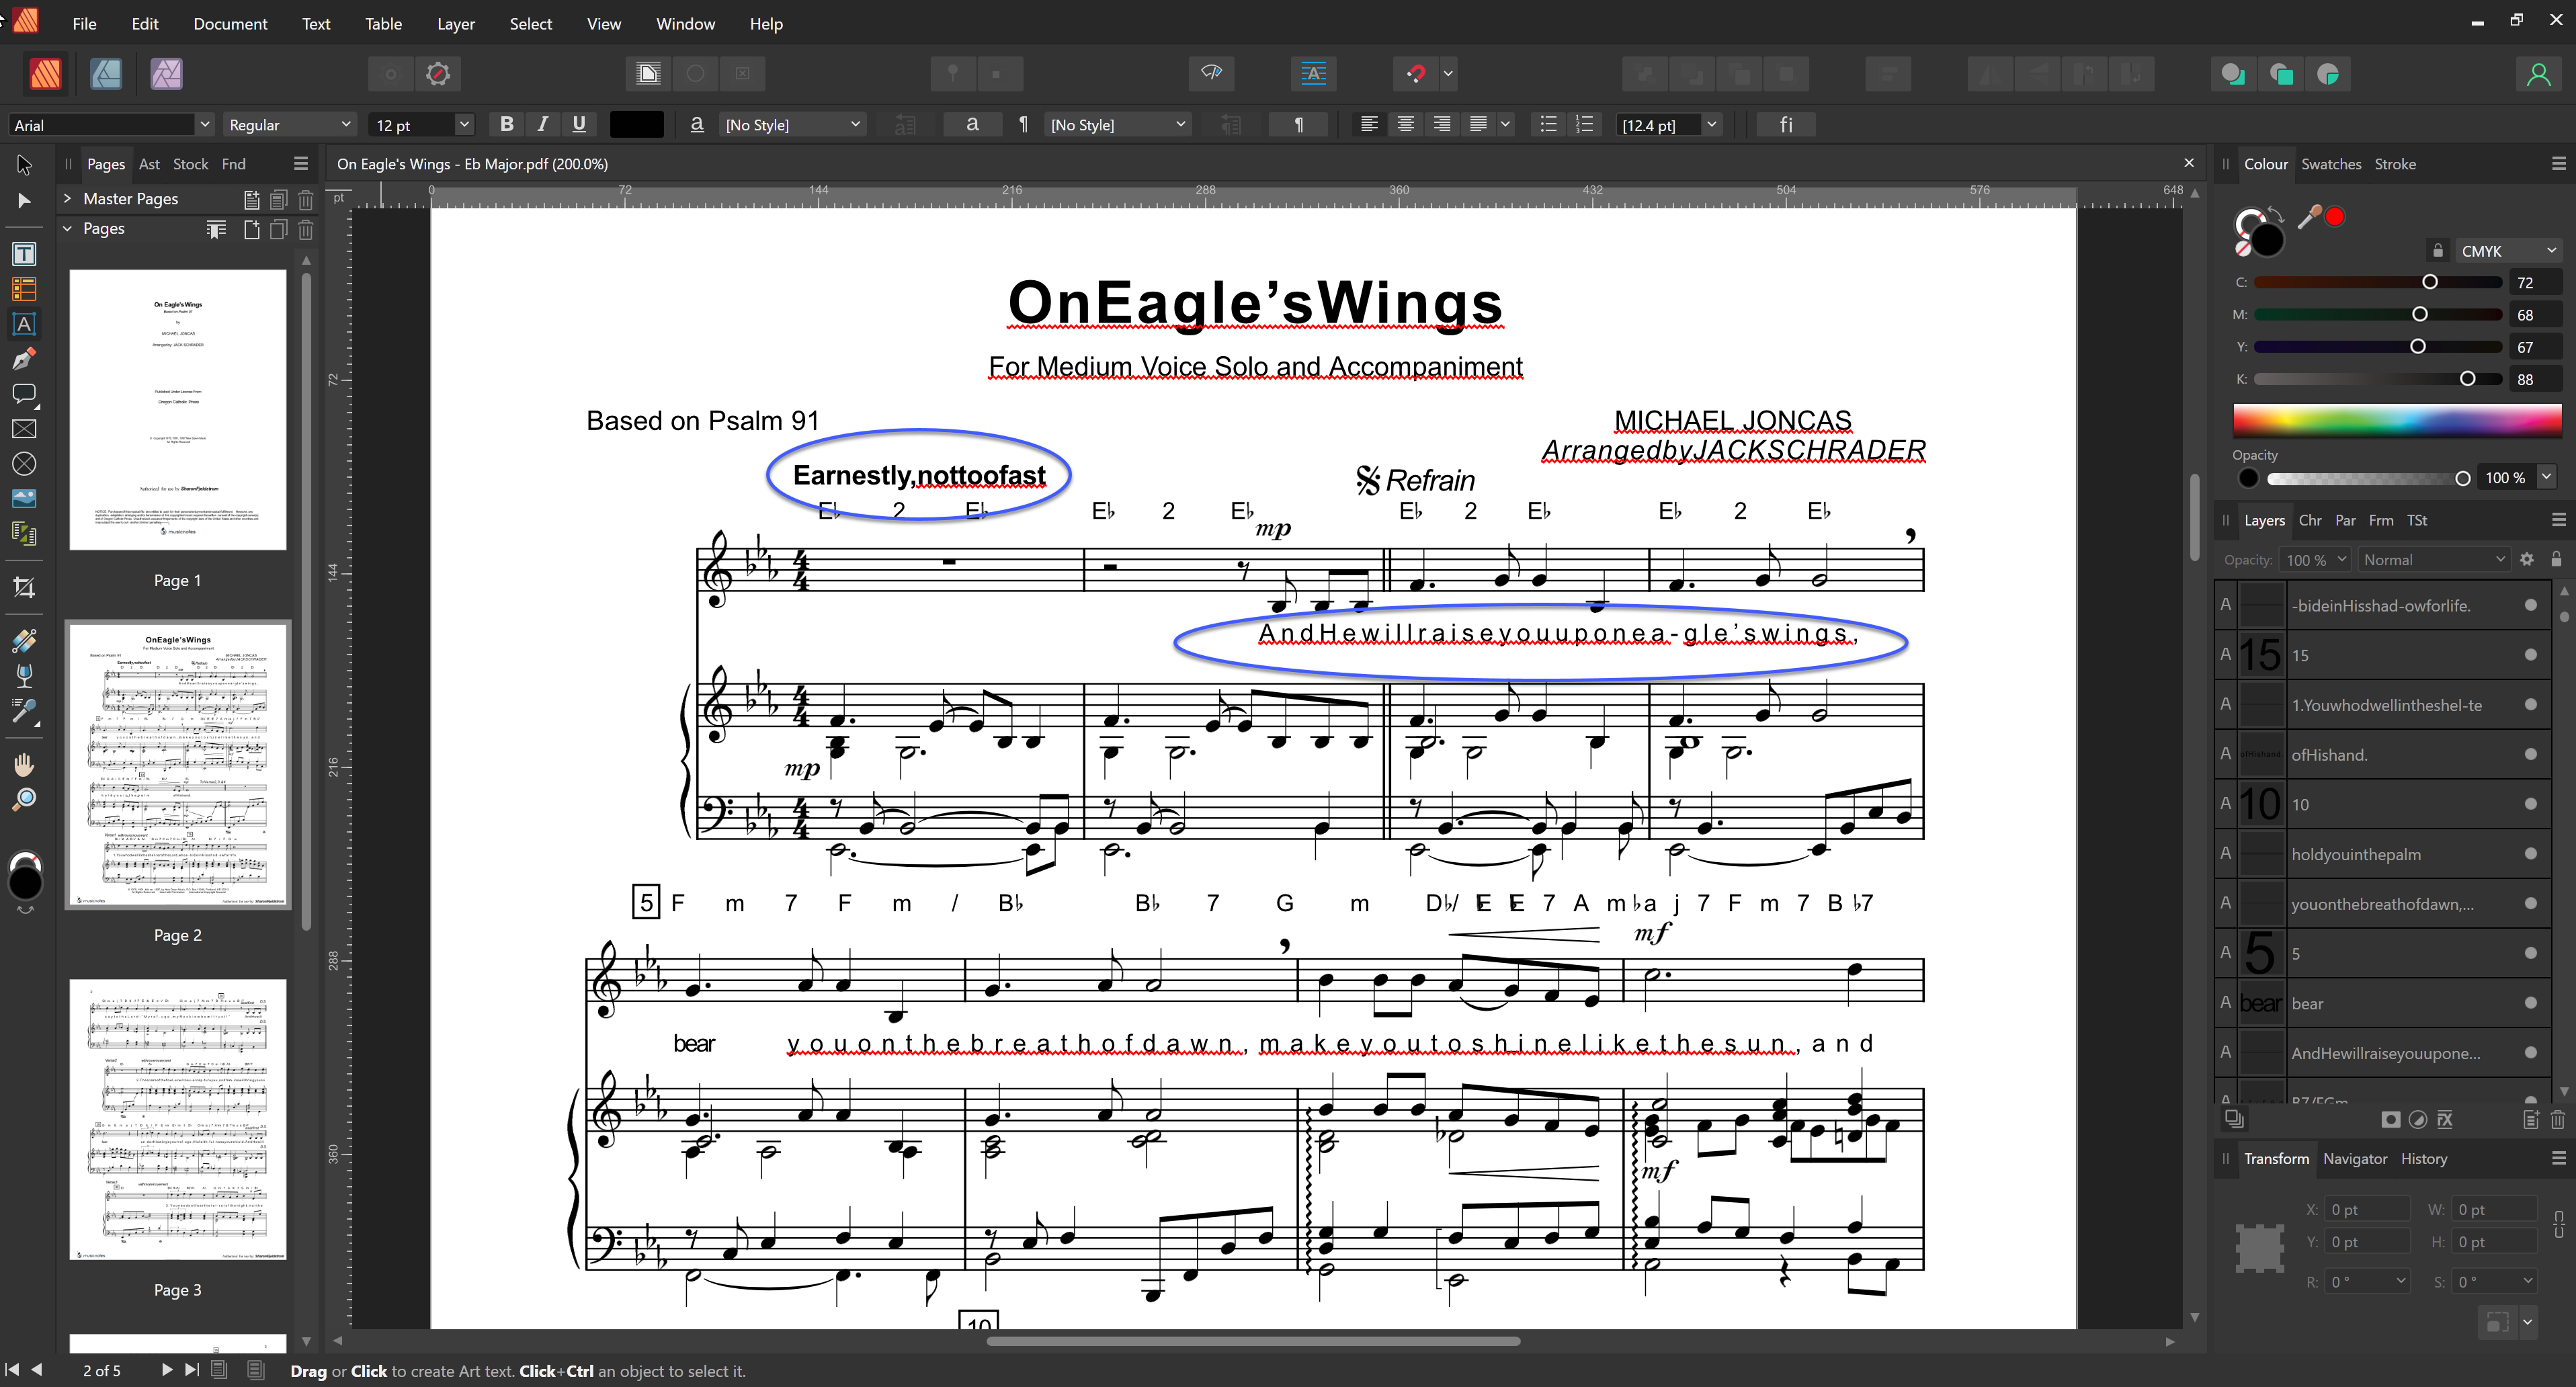
Task: Select the Frame Text tool
Action: point(24,254)
